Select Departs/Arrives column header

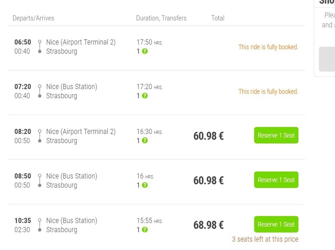(33, 18)
